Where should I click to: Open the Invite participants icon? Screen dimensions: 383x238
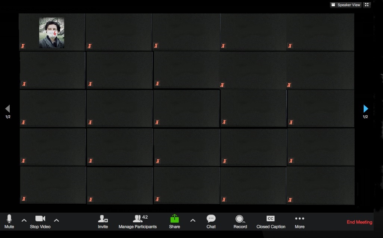point(103,219)
